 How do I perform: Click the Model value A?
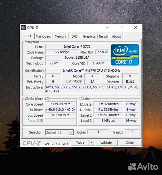[x=92, y=76]
